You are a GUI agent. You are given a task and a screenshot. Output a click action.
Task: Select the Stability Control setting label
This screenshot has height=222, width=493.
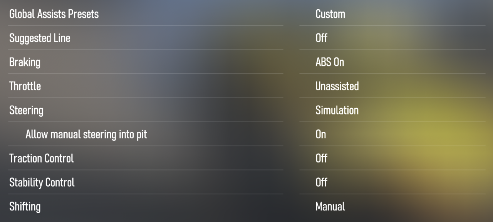pyautogui.click(x=42, y=182)
